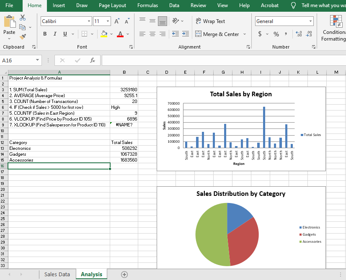Screen dimensions: 346x280
Task: Increase decimal places
Action: point(299,34)
